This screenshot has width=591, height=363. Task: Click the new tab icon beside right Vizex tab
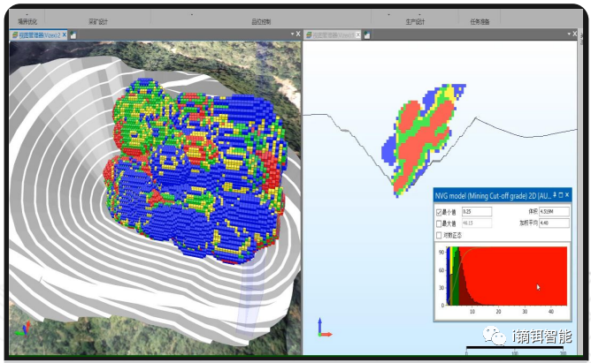point(368,35)
